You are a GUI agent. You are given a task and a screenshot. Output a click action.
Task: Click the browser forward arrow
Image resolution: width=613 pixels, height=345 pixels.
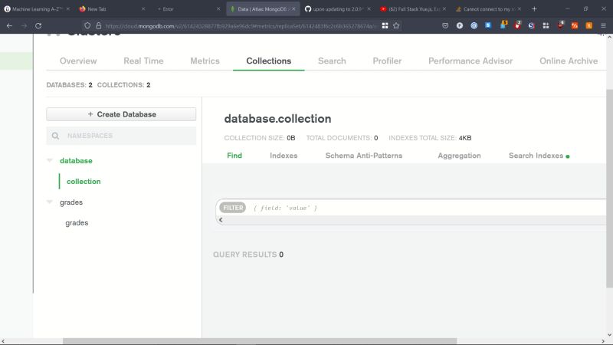coord(25,26)
